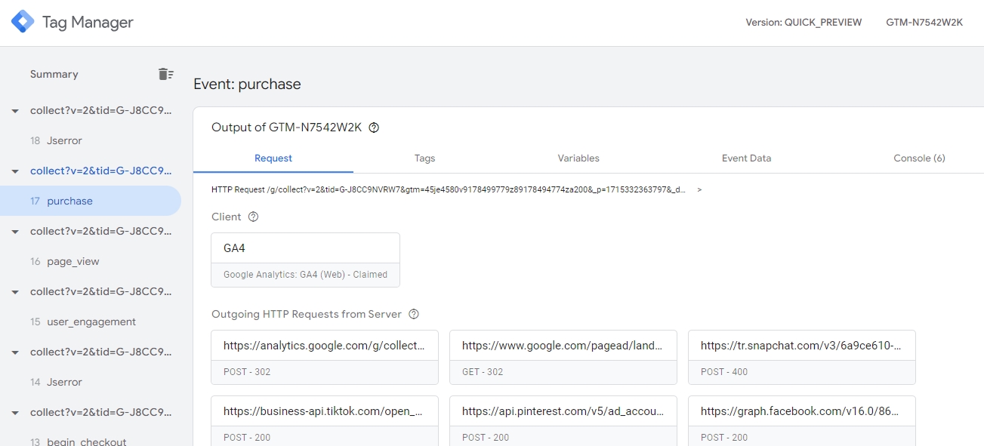Open www.google.com pagead request card
Viewport: 984px width, 446px height.
563,357
